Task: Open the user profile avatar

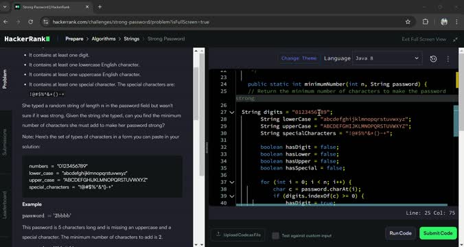Action: point(444,22)
